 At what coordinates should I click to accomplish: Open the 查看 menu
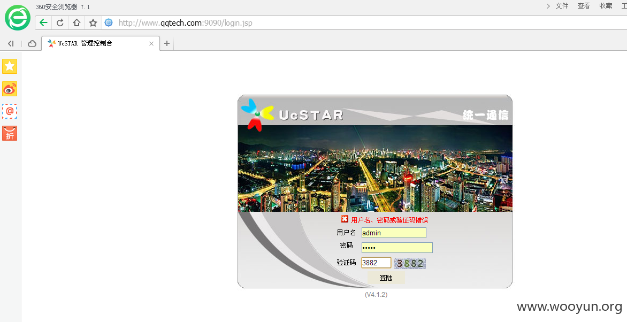coord(584,6)
